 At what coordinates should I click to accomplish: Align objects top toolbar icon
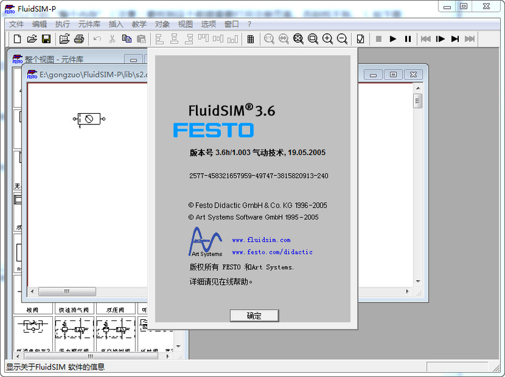tap(204, 39)
